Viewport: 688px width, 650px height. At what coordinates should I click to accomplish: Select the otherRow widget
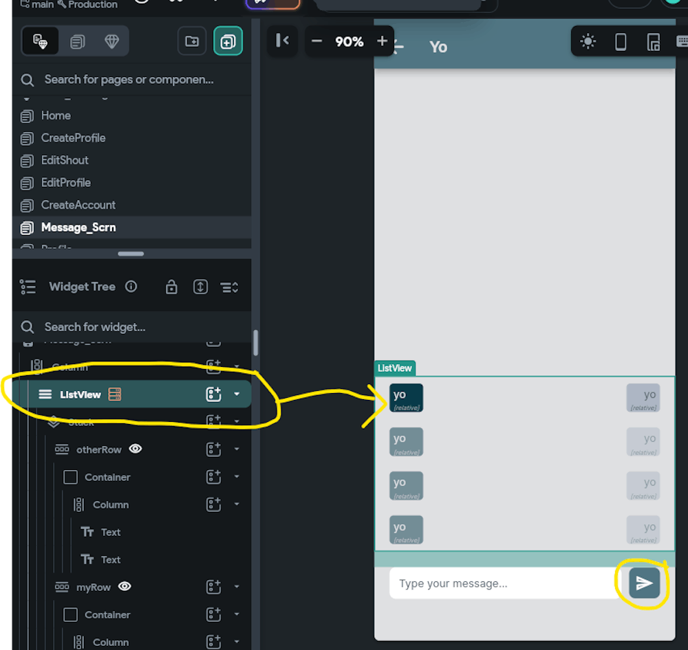coord(98,449)
